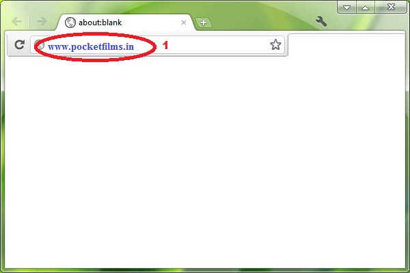Bookmark this page with the star

(x=275, y=44)
